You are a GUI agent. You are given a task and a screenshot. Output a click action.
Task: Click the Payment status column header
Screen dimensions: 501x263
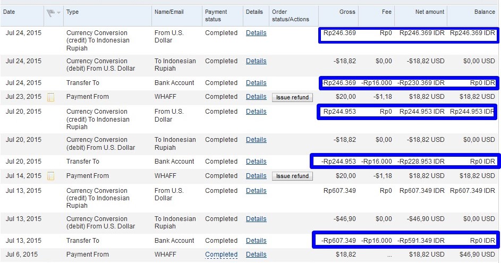coord(216,15)
